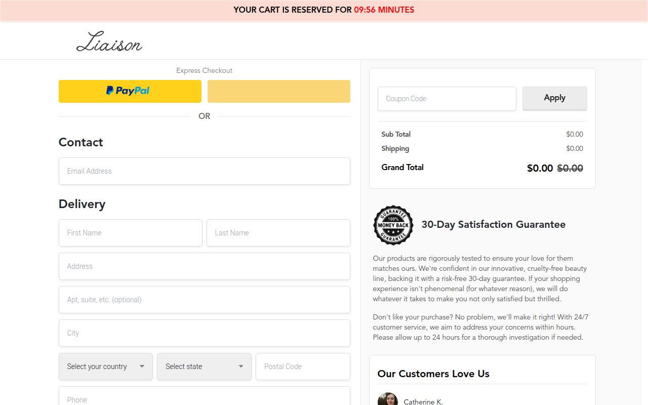Click the paragraph starting "Don't like your purchase?"
The height and width of the screenshot is (405, 648).
(481, 327)
